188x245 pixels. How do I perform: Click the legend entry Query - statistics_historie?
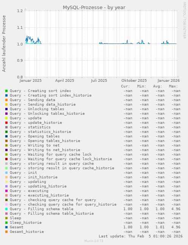click(x=40, y=132)
